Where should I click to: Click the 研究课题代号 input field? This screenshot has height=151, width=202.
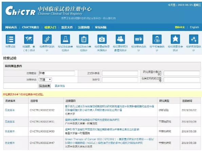pyautogui.click(x=182, y=73)
